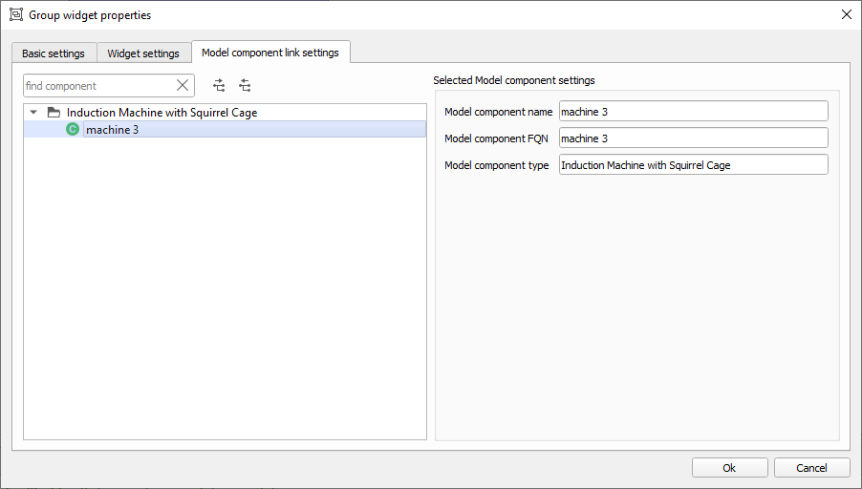Click the collapse all tree icon right of the pair
The height and width of the screenshot is (489, 862).
(x=245, y=86)
